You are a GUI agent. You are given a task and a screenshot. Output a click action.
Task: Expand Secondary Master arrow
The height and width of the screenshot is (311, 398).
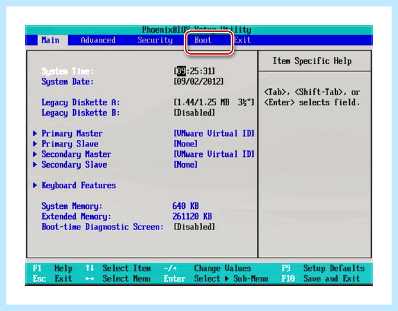click(35, 154)
